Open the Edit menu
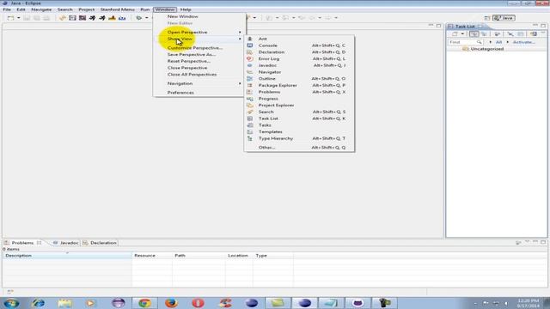The height and width of the screenshot is (309, 550). 21,9
